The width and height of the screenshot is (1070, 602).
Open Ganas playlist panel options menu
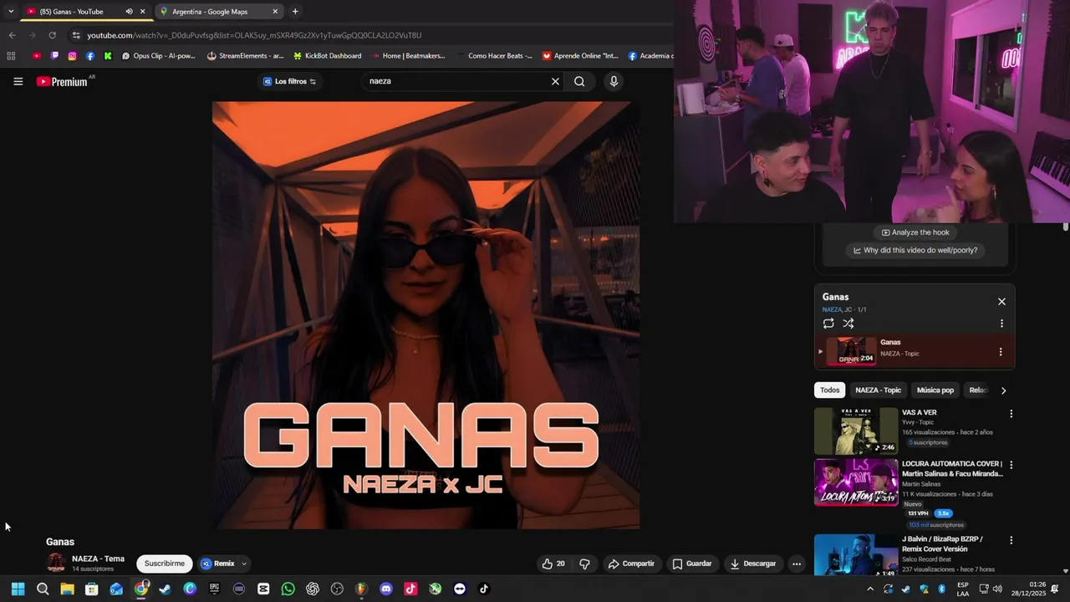[1001, 324]
